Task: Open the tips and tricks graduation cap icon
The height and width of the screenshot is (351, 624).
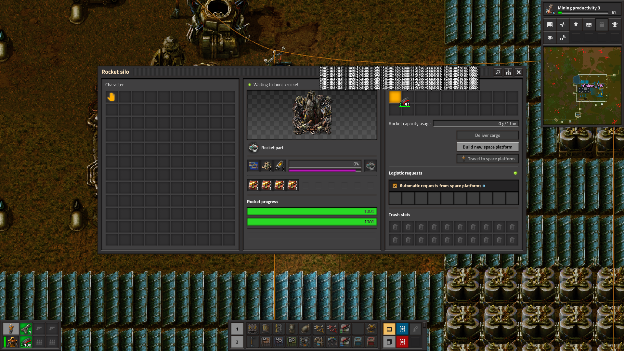Action: click(x=550, y=38)
